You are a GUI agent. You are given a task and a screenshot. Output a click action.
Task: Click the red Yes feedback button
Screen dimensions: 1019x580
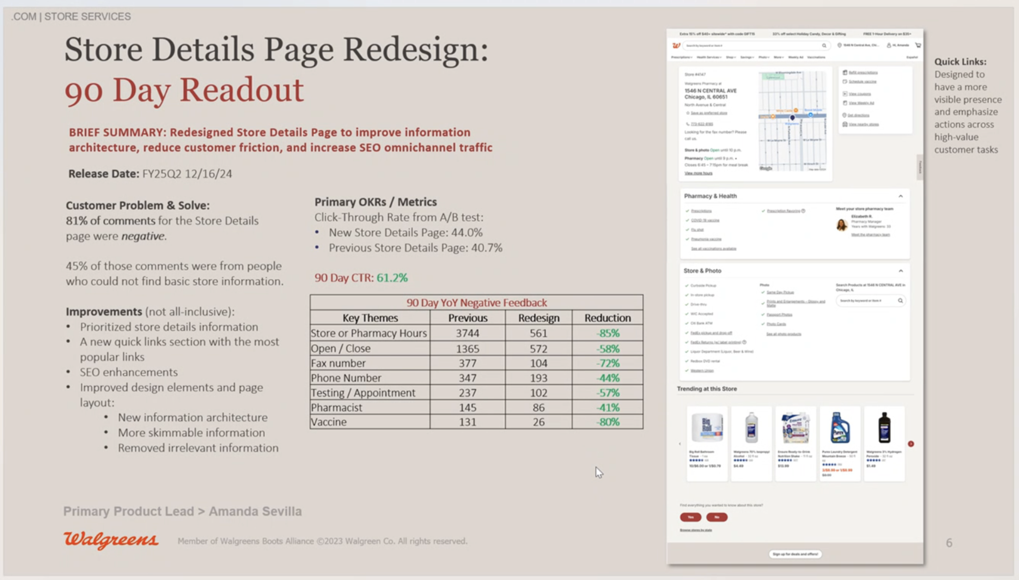(690, 517)
